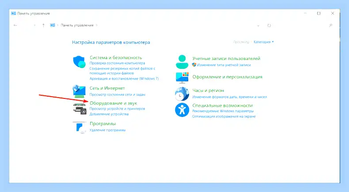Open the Clock and Region globe icon
The image size is (349, 192).
click(182, 94)
